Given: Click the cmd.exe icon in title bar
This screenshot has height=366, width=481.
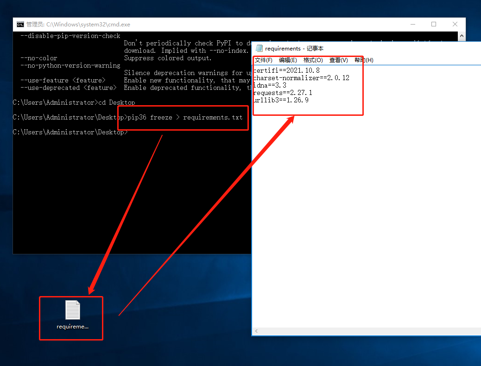Looking at the screenshot, I should pyautogui.click(x=20, y=24).
